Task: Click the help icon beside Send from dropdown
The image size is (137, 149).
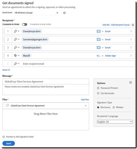Action: pyautogui.click(x=64, y=13)
